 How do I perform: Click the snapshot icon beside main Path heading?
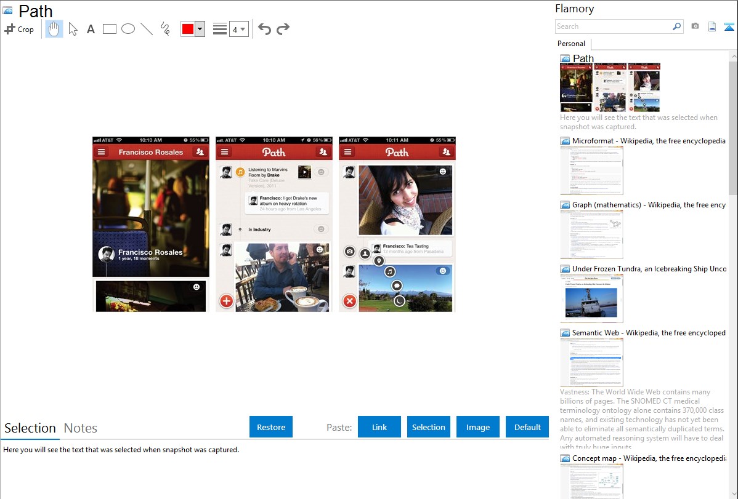[7, 11]
